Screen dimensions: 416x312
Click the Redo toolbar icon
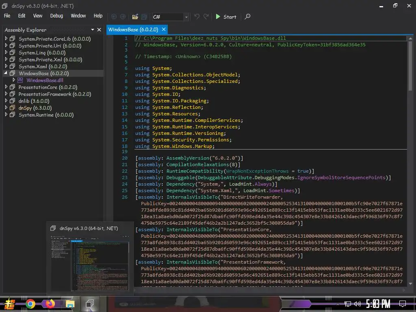tap(206, 17)
